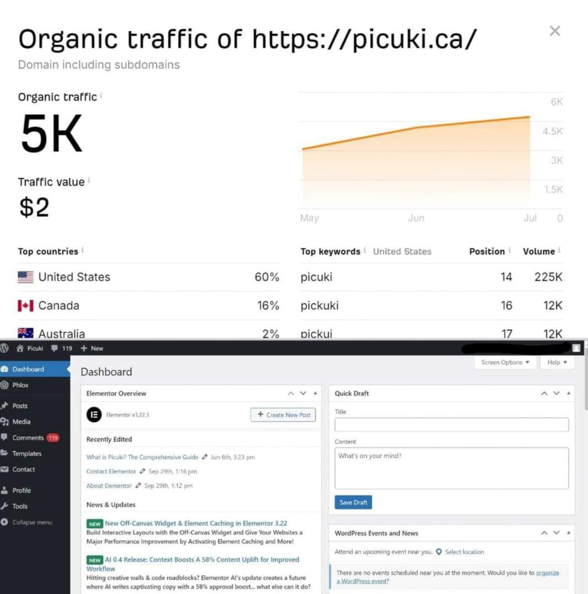Click Create New Post button
The width and height of the screenshot is (588, 594).
coord(283,415)
